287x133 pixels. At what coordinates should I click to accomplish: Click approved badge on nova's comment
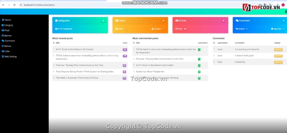(278, 50)
